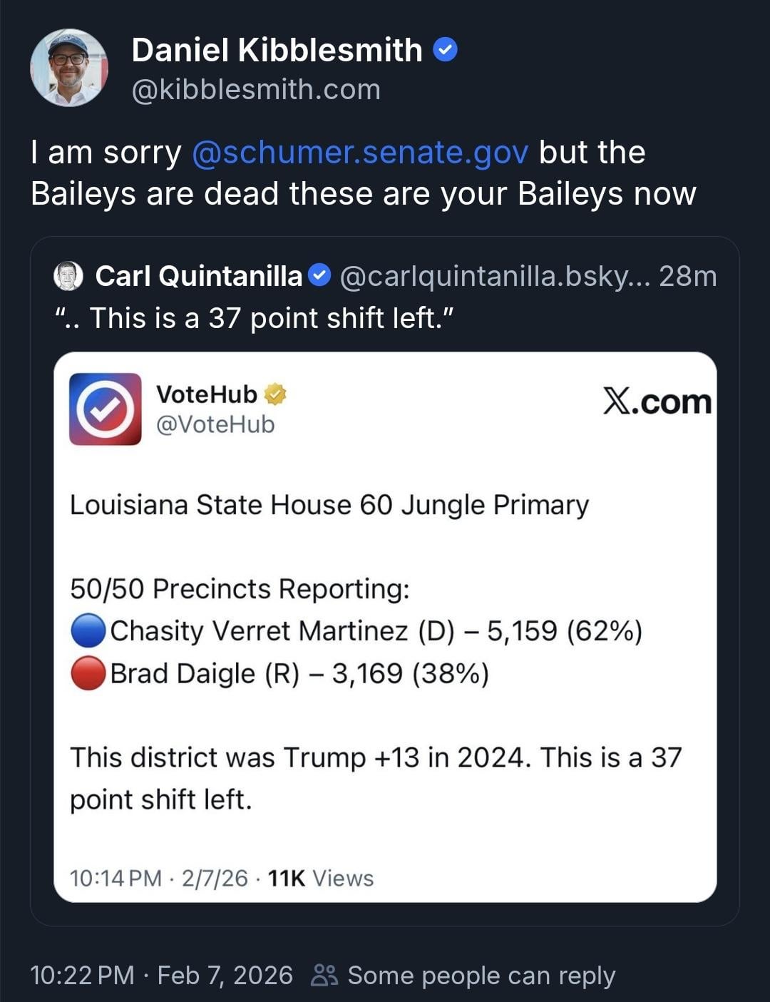Click Carl Quintanilla's verified checkmark badge
Image resolution: width=770 pixels, height=1002 pixels.
tap(321, 275)
